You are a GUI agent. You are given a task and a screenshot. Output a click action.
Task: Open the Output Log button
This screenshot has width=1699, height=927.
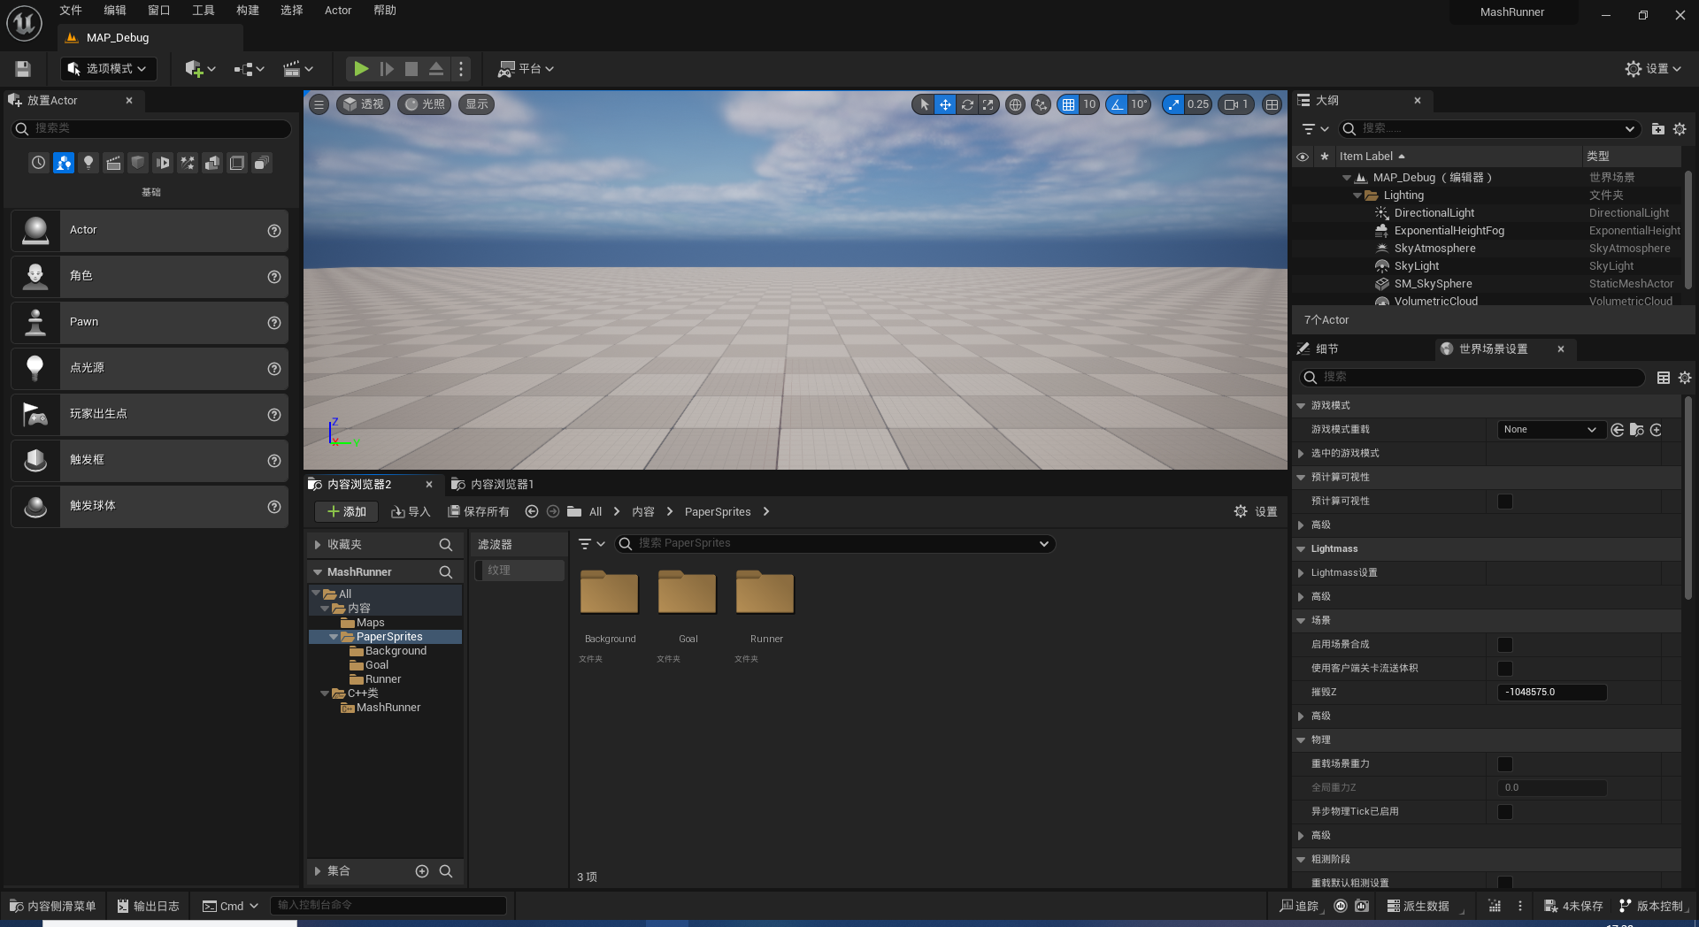pyautogui.click(x=149, y=906)
